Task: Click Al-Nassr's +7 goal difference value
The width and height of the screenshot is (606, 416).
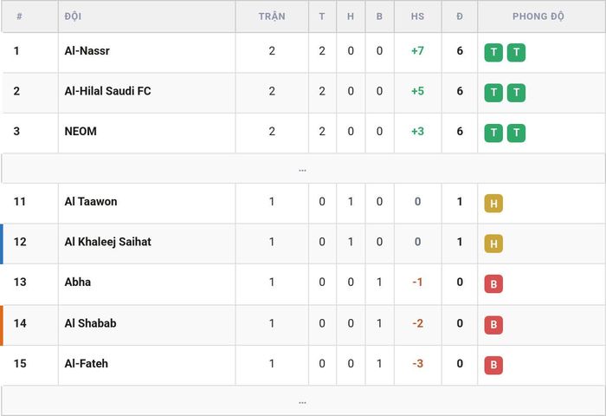Action: coord(417,50)
